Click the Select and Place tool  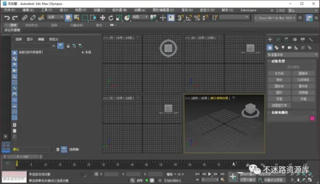click(x=127, y=18)
